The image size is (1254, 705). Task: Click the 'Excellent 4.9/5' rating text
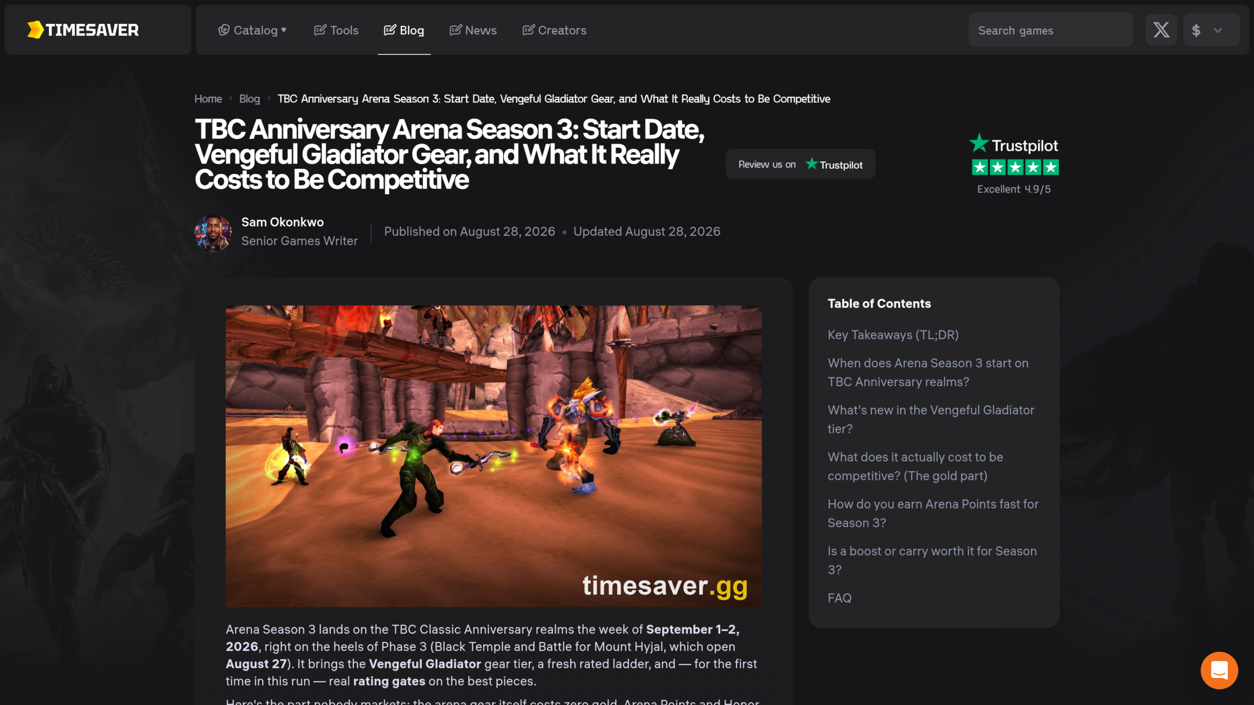pos(1014,189)
